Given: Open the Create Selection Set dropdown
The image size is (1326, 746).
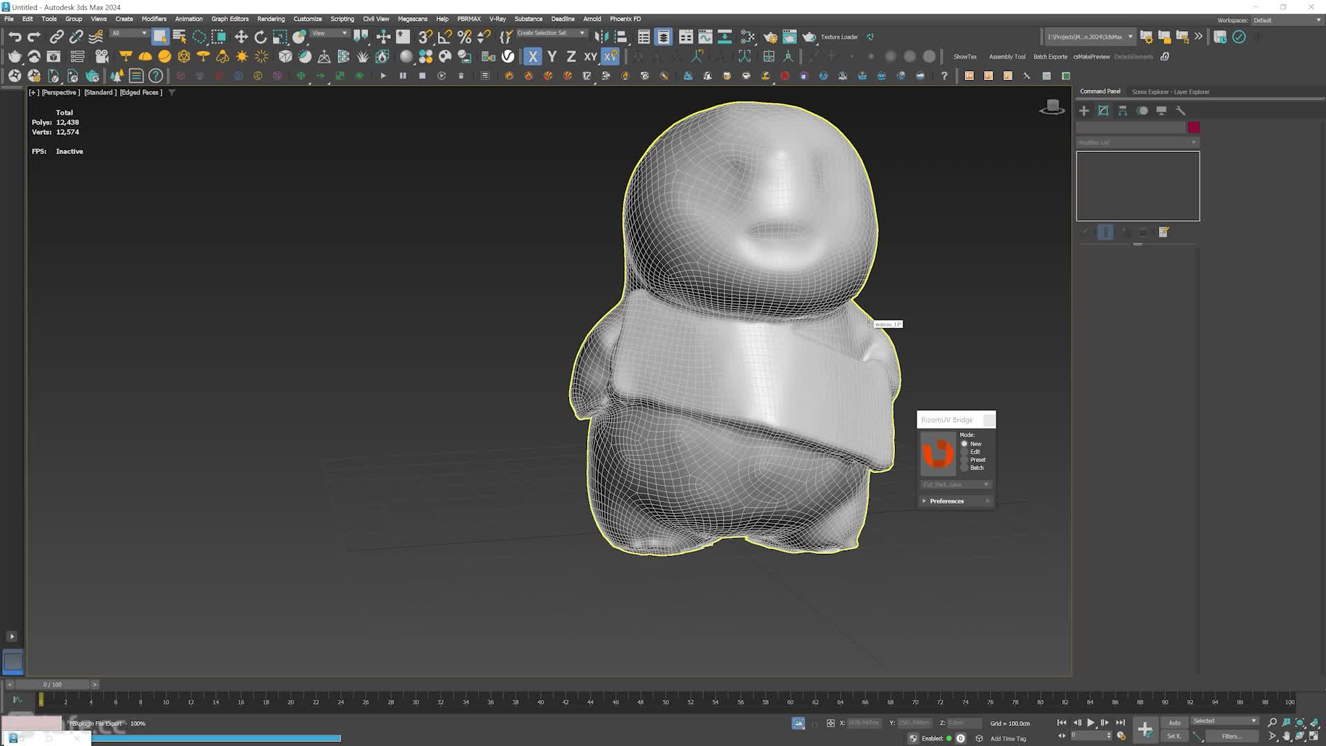Looking at the screenshot, I should tap(550, 33).
